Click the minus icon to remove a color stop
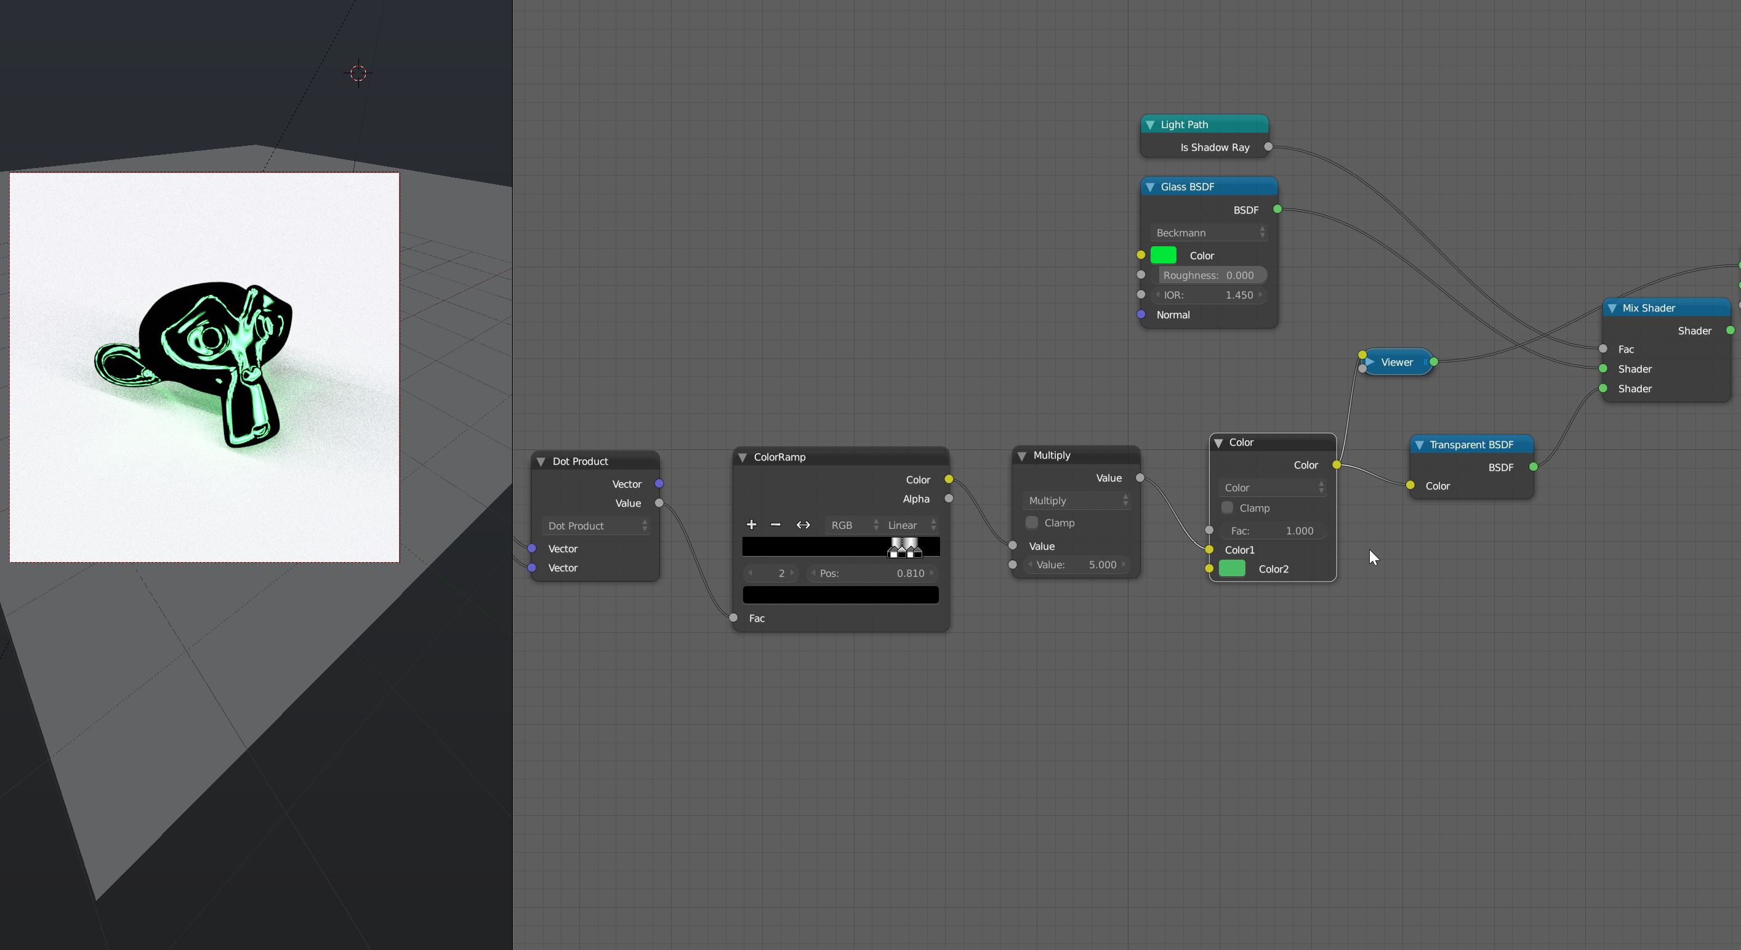 pos(775,525)
